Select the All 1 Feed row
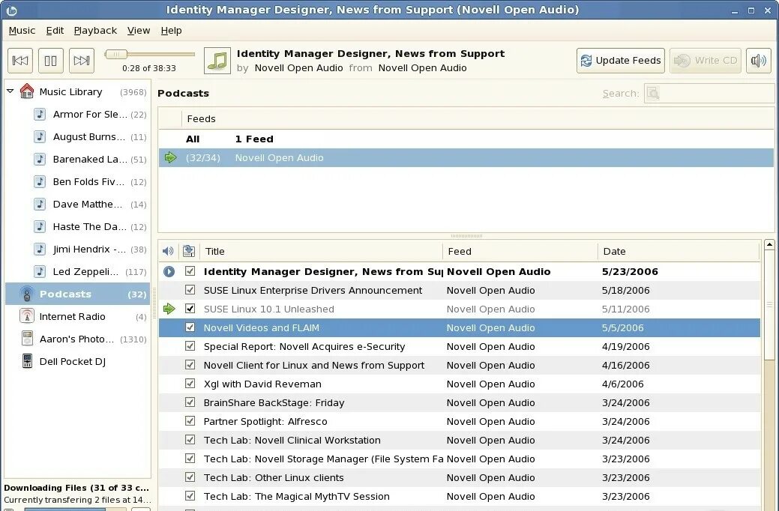779x511 pixels. click(x=466, y=139)
